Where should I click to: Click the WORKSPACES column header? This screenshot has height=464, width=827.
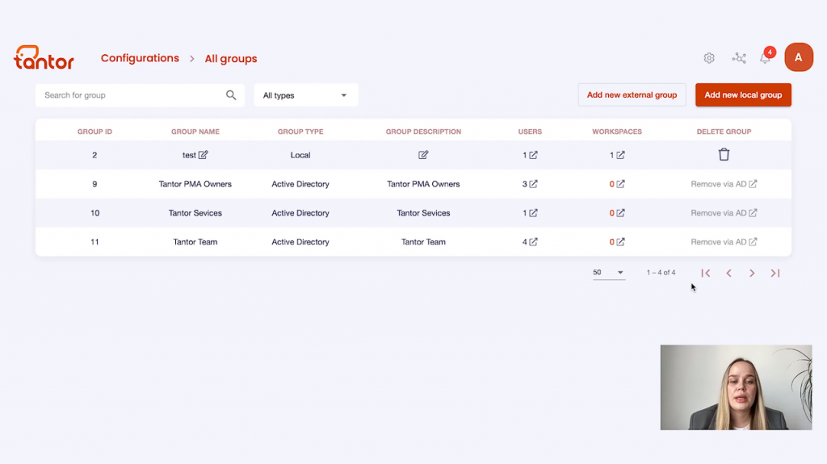(617, 132)
